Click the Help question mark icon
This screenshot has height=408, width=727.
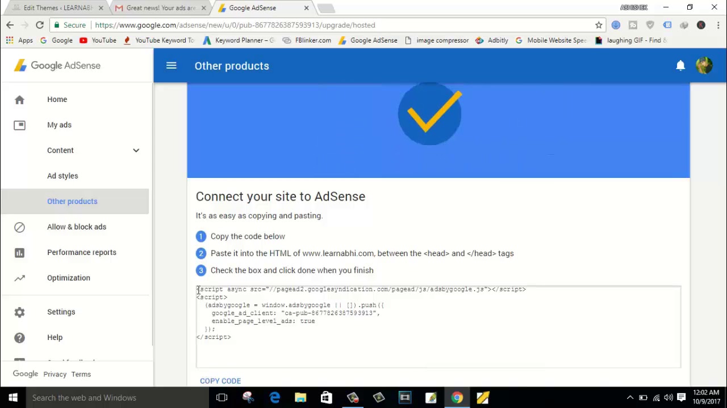coord(19,338)
